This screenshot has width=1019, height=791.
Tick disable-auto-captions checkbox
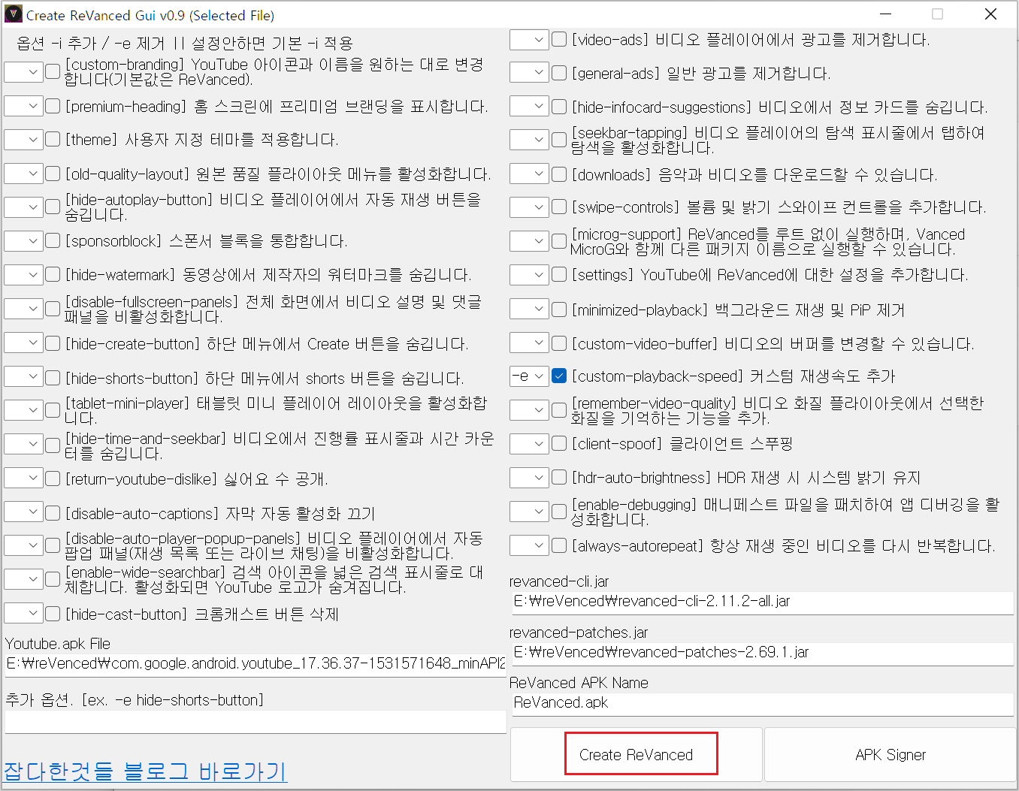(53, 513)
